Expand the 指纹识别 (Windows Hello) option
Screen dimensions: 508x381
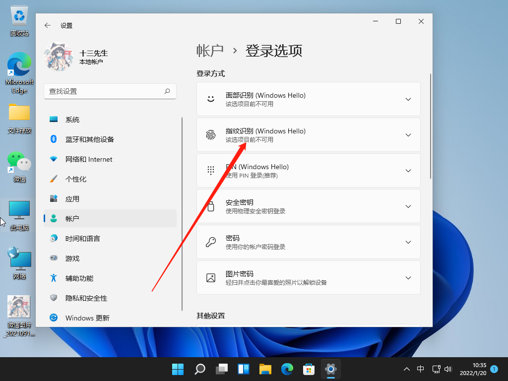tap(408, 135)
